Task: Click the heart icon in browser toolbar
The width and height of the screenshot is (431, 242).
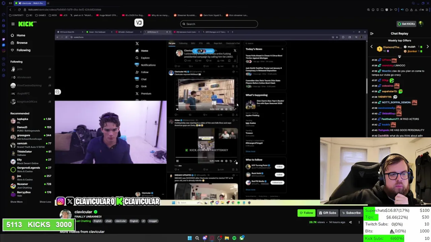Action: point(396,10)
